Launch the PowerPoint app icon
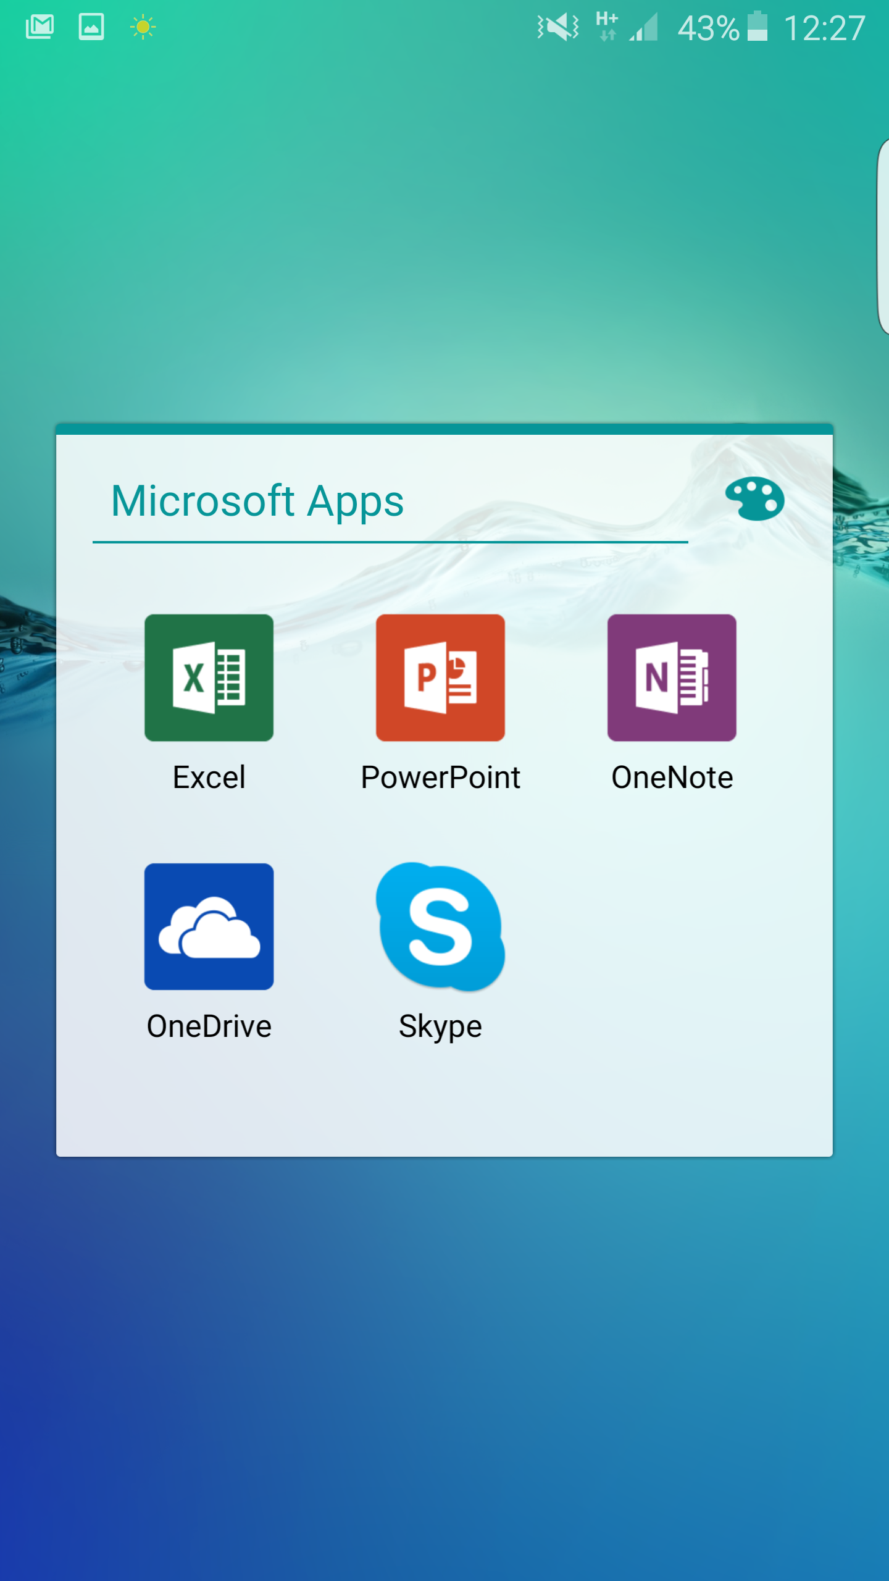889x1581 pixels. pos(440,677)
